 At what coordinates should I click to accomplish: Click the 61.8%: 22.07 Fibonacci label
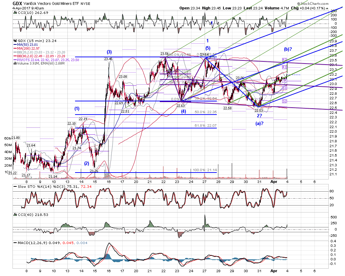205,126
